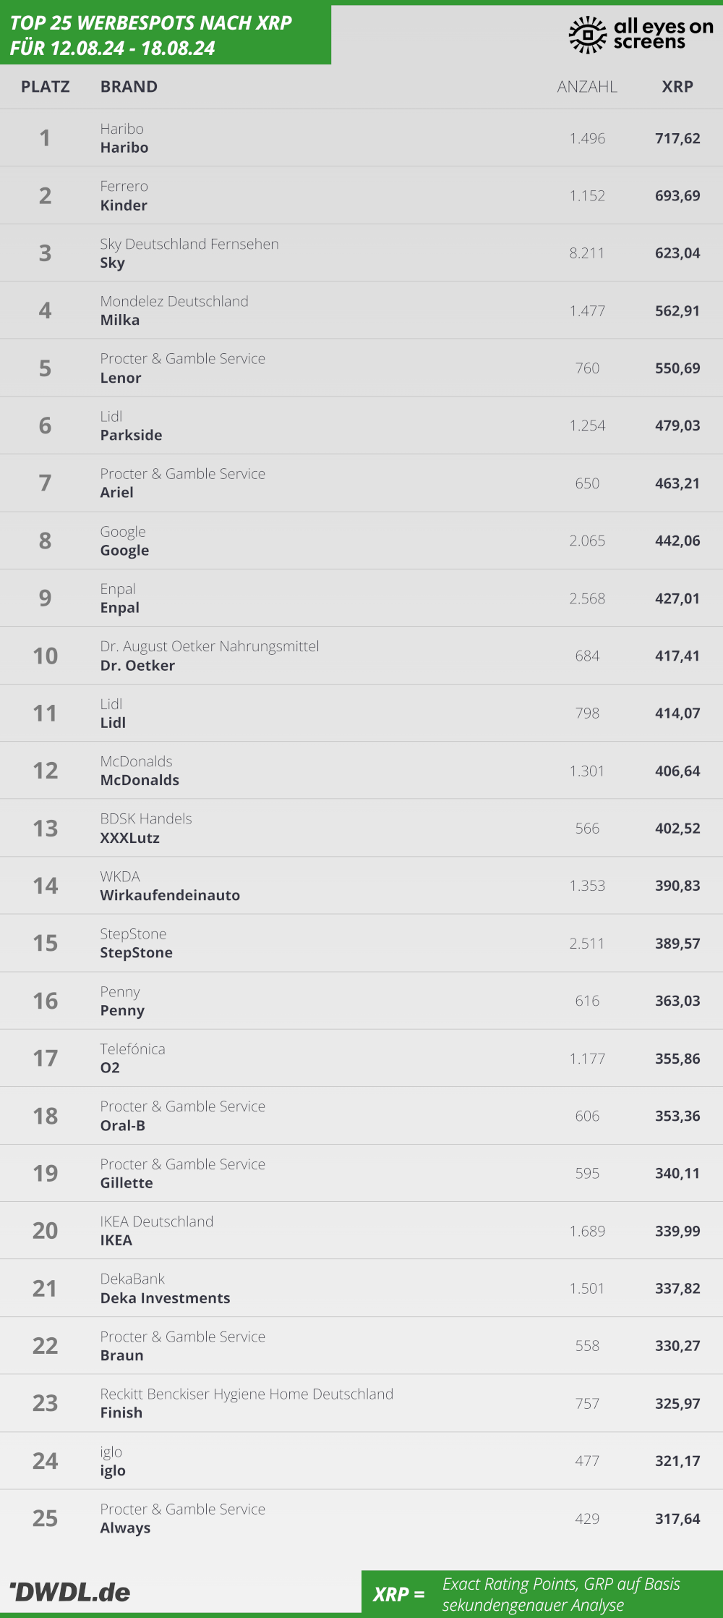Select rank number 17 for O2
The height and width of the screenshot is (1618, 723).
pyautogui.click(x=46, y=1058)
